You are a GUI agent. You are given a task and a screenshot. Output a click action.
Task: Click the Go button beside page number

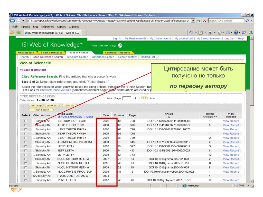click(144, 98)
